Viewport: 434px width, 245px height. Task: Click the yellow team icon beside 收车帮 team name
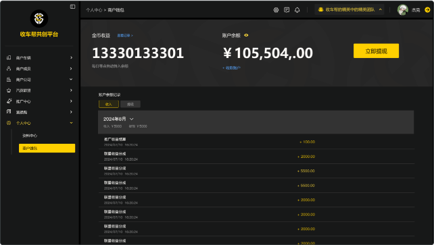[321, 9]
